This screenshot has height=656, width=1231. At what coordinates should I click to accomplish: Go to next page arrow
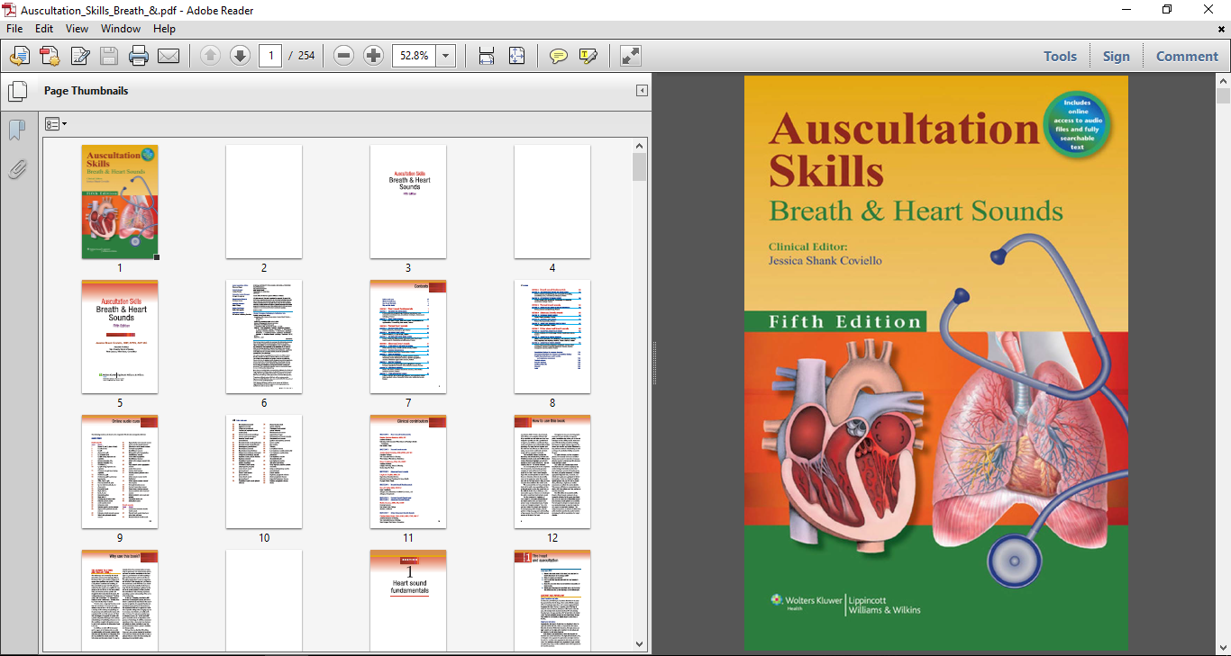pyautogui.click(x=240, y=56)
